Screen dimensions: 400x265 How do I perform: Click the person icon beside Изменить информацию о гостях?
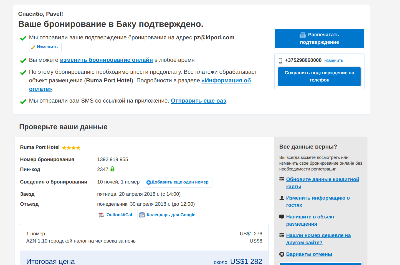(282, 198)
